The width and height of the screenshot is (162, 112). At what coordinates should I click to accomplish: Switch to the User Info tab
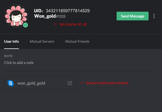pyautogui.click(x=11, y=42)
